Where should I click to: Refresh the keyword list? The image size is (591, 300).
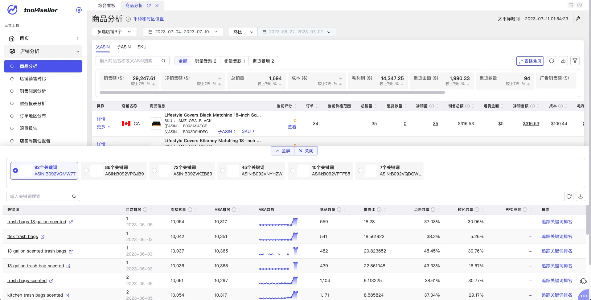pyautogui.click(x=569, y=196)
